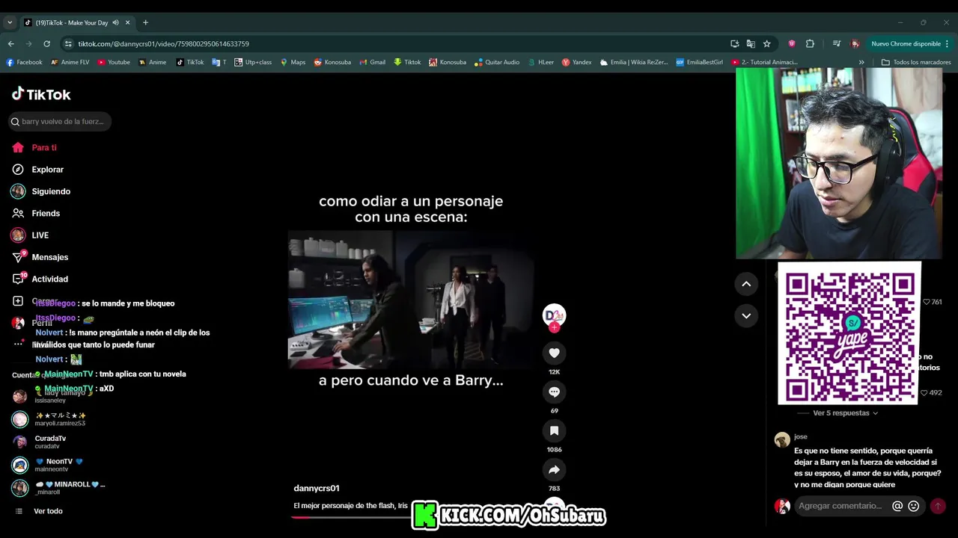958x538 pixels.
Task: Focus the TikTok search box
Action: point(60,121)
